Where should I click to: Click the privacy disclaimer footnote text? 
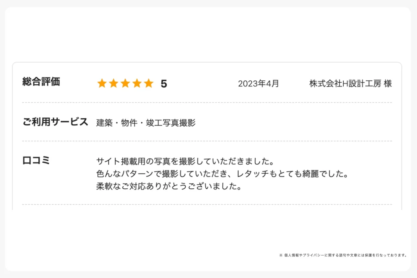346,255
